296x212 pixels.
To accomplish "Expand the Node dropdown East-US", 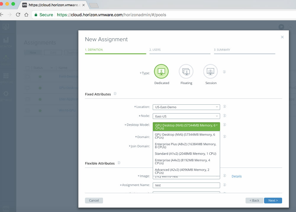I will 186,116.
